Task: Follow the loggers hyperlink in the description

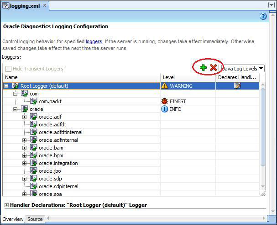Action: (x=94, y=41)
